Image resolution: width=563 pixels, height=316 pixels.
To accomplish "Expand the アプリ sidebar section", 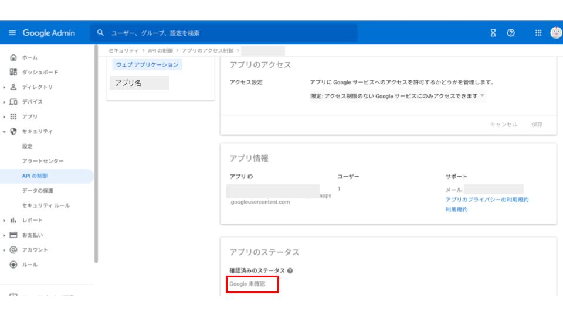I will point(4,117).
